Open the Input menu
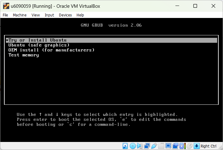The image size is (223, 150). click(49, 15)
